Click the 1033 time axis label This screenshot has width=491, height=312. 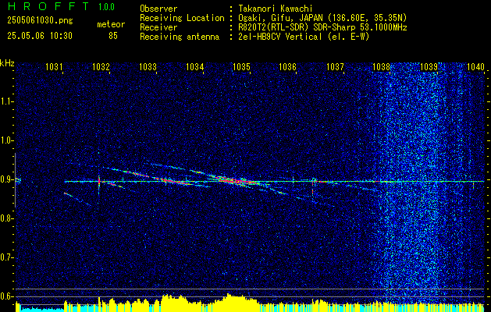coord(148,66)
